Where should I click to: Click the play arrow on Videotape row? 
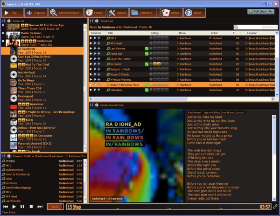pos(92,91)
